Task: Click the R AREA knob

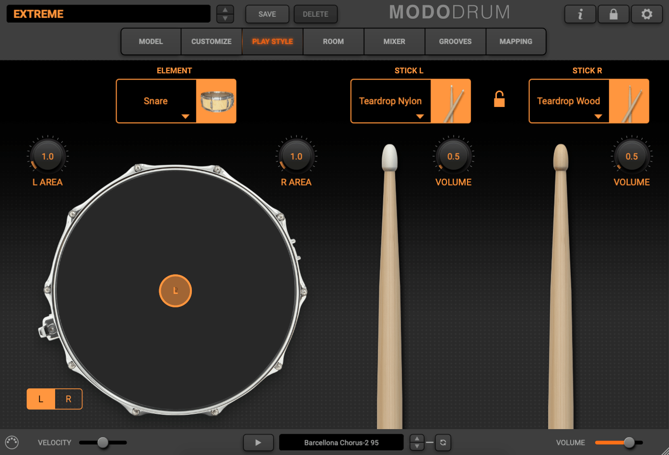Action: pyautogui.click(x=296, y=156)
